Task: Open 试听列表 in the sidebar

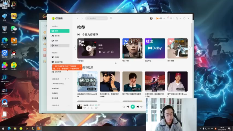Action: 60,72
